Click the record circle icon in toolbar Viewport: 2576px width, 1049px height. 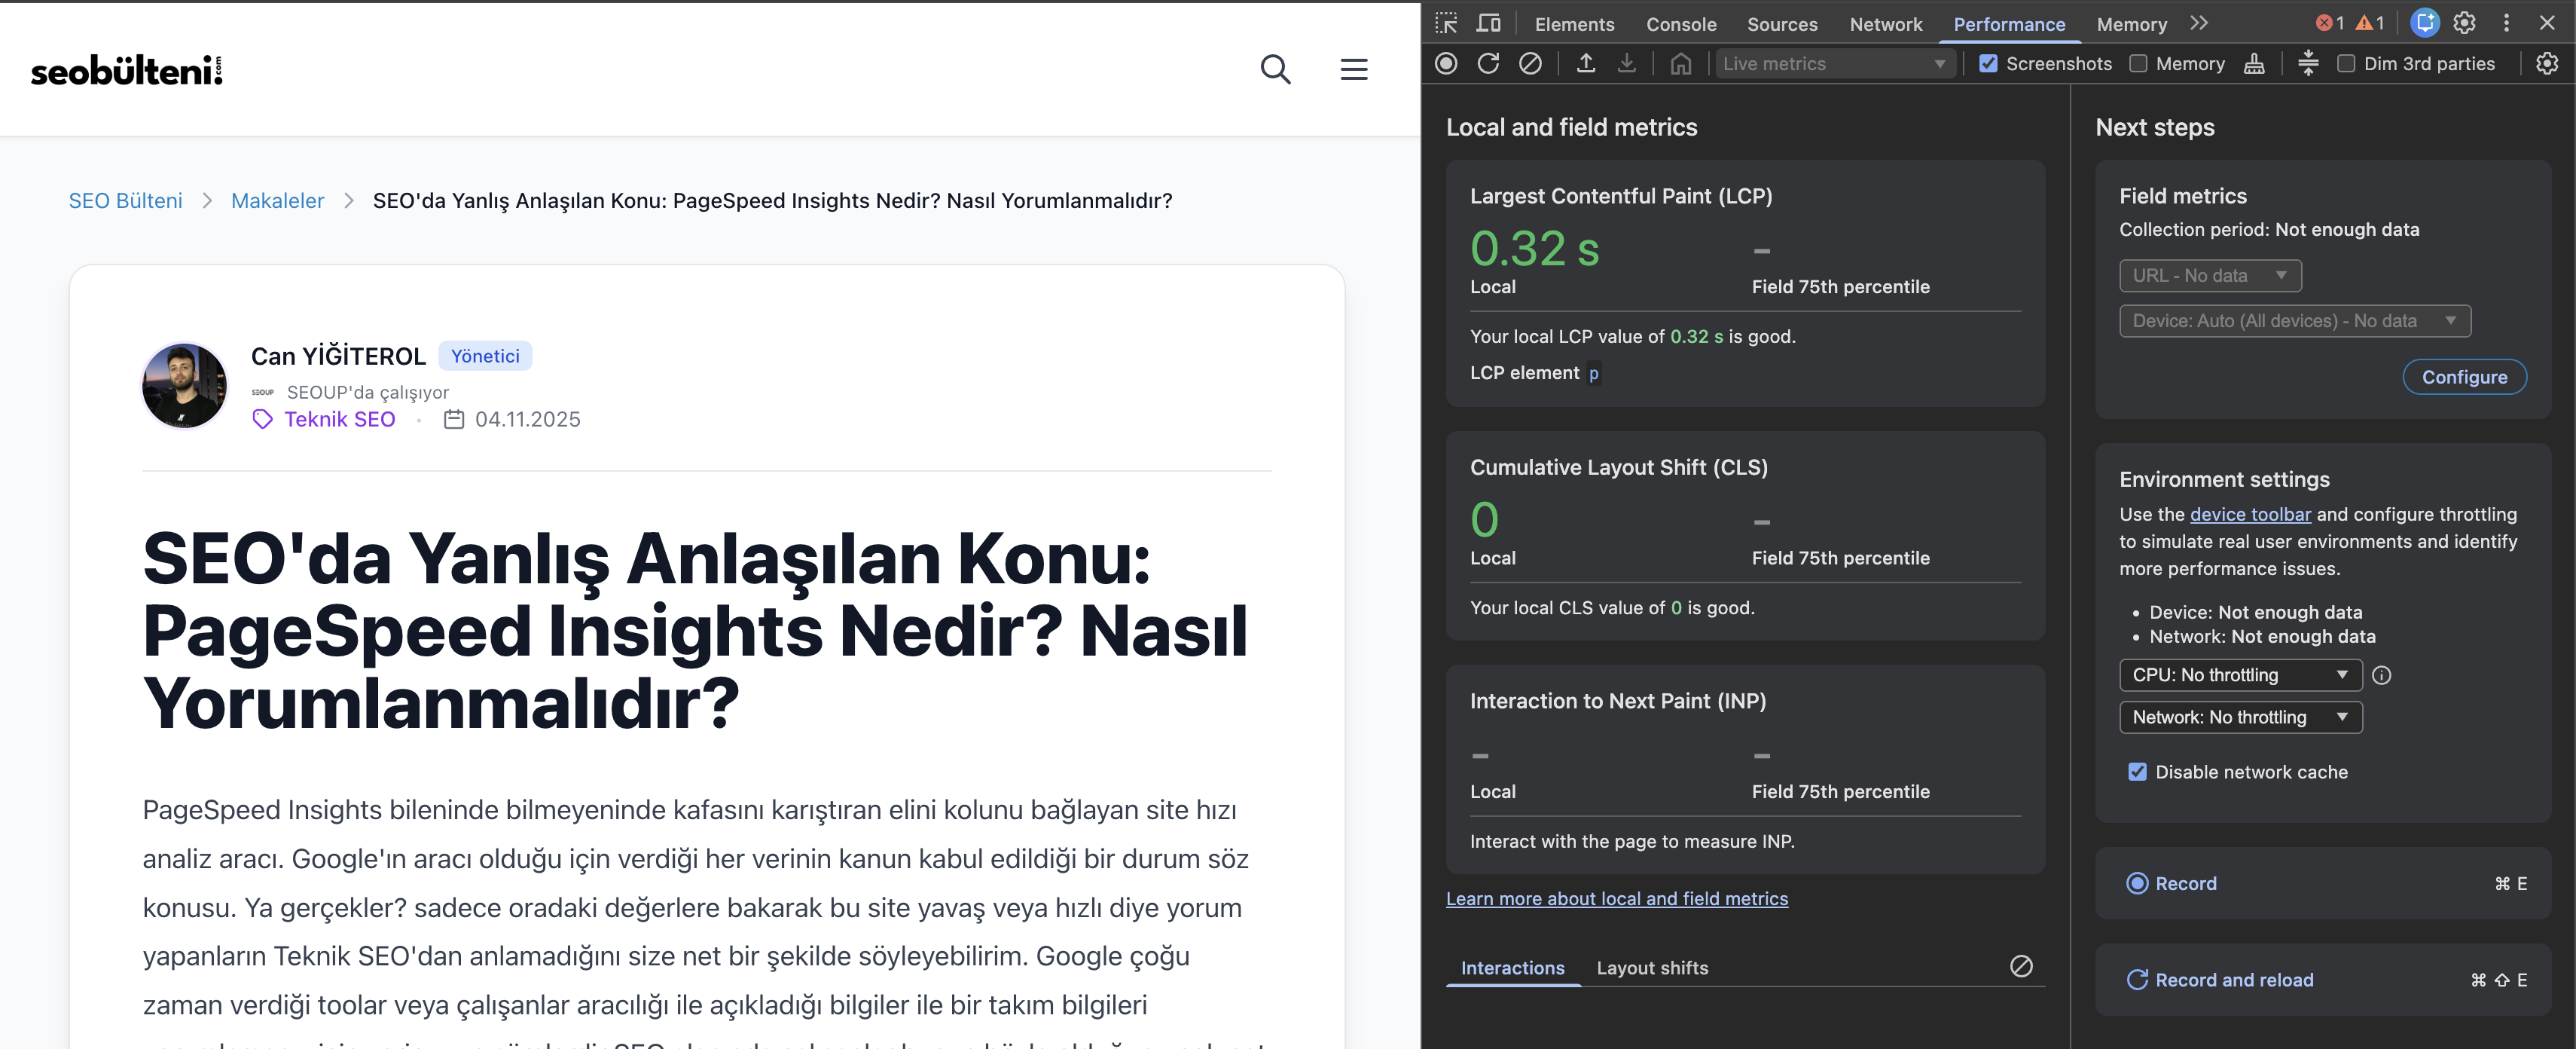point(1446,63)
